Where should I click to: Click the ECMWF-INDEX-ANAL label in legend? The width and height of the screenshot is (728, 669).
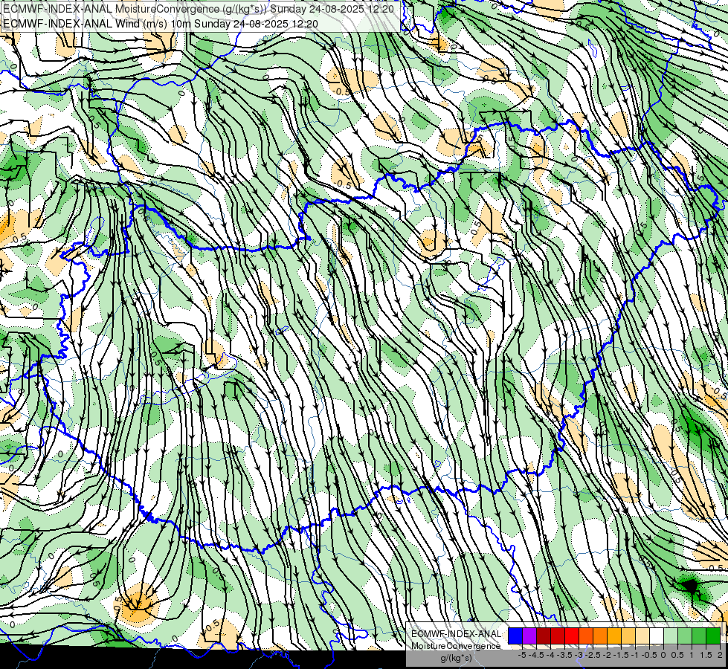[x=456, y=634]
